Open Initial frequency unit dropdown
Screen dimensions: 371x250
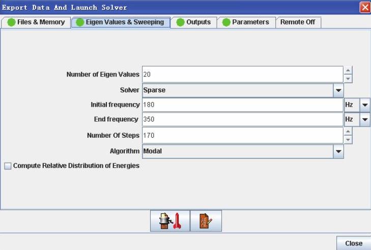click(x=365, y=105)
